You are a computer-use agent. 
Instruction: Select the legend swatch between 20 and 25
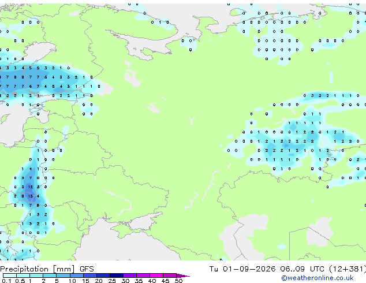[x=103, y=275]
